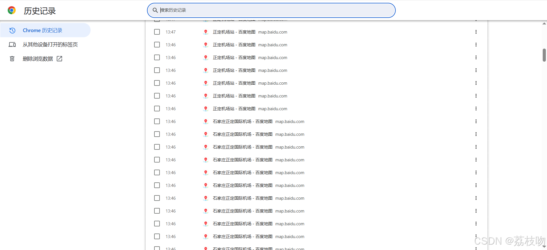This screenshot has width=547, height=250.
Task: Click the devices icon beside 从其他设备打开的标签页
Action: [12, 45]
